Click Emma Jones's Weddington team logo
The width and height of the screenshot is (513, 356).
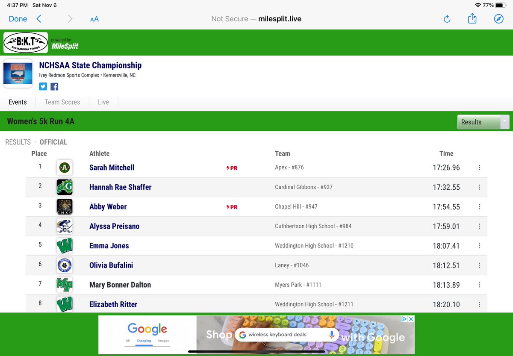click(x=65, y=246)
